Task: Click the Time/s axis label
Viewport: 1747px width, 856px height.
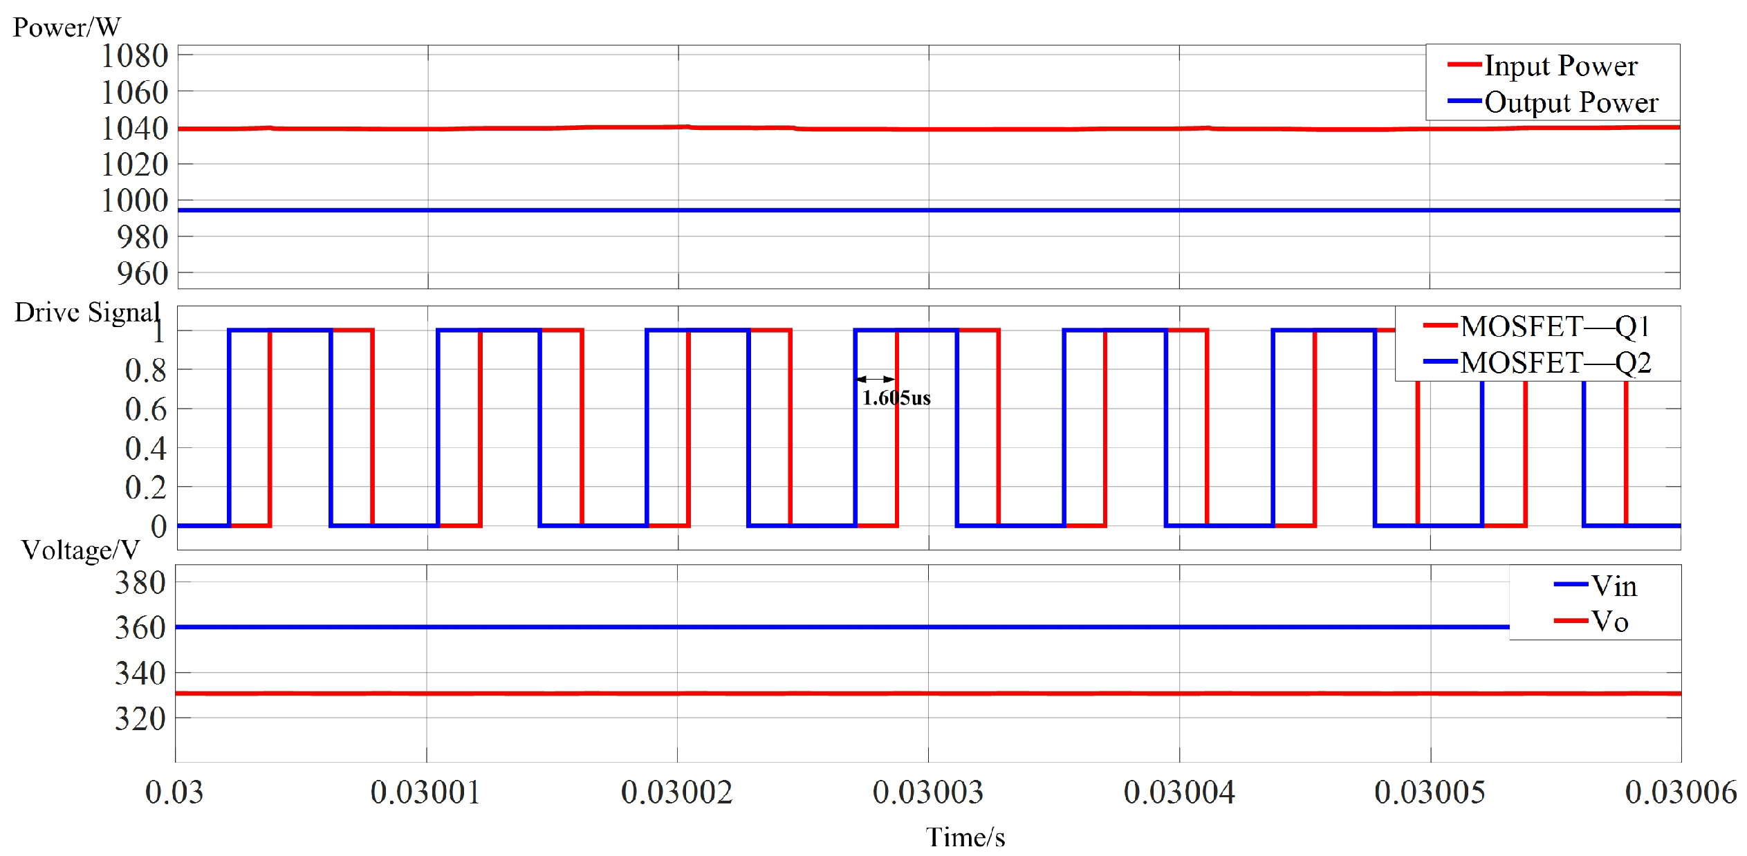Action: pyautogui.click(x=965, y=837)
